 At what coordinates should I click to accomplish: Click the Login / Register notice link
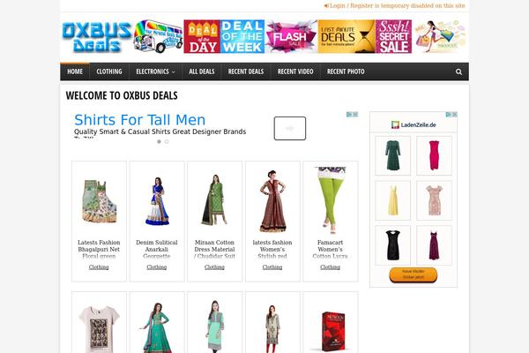[x=398, y=6]
